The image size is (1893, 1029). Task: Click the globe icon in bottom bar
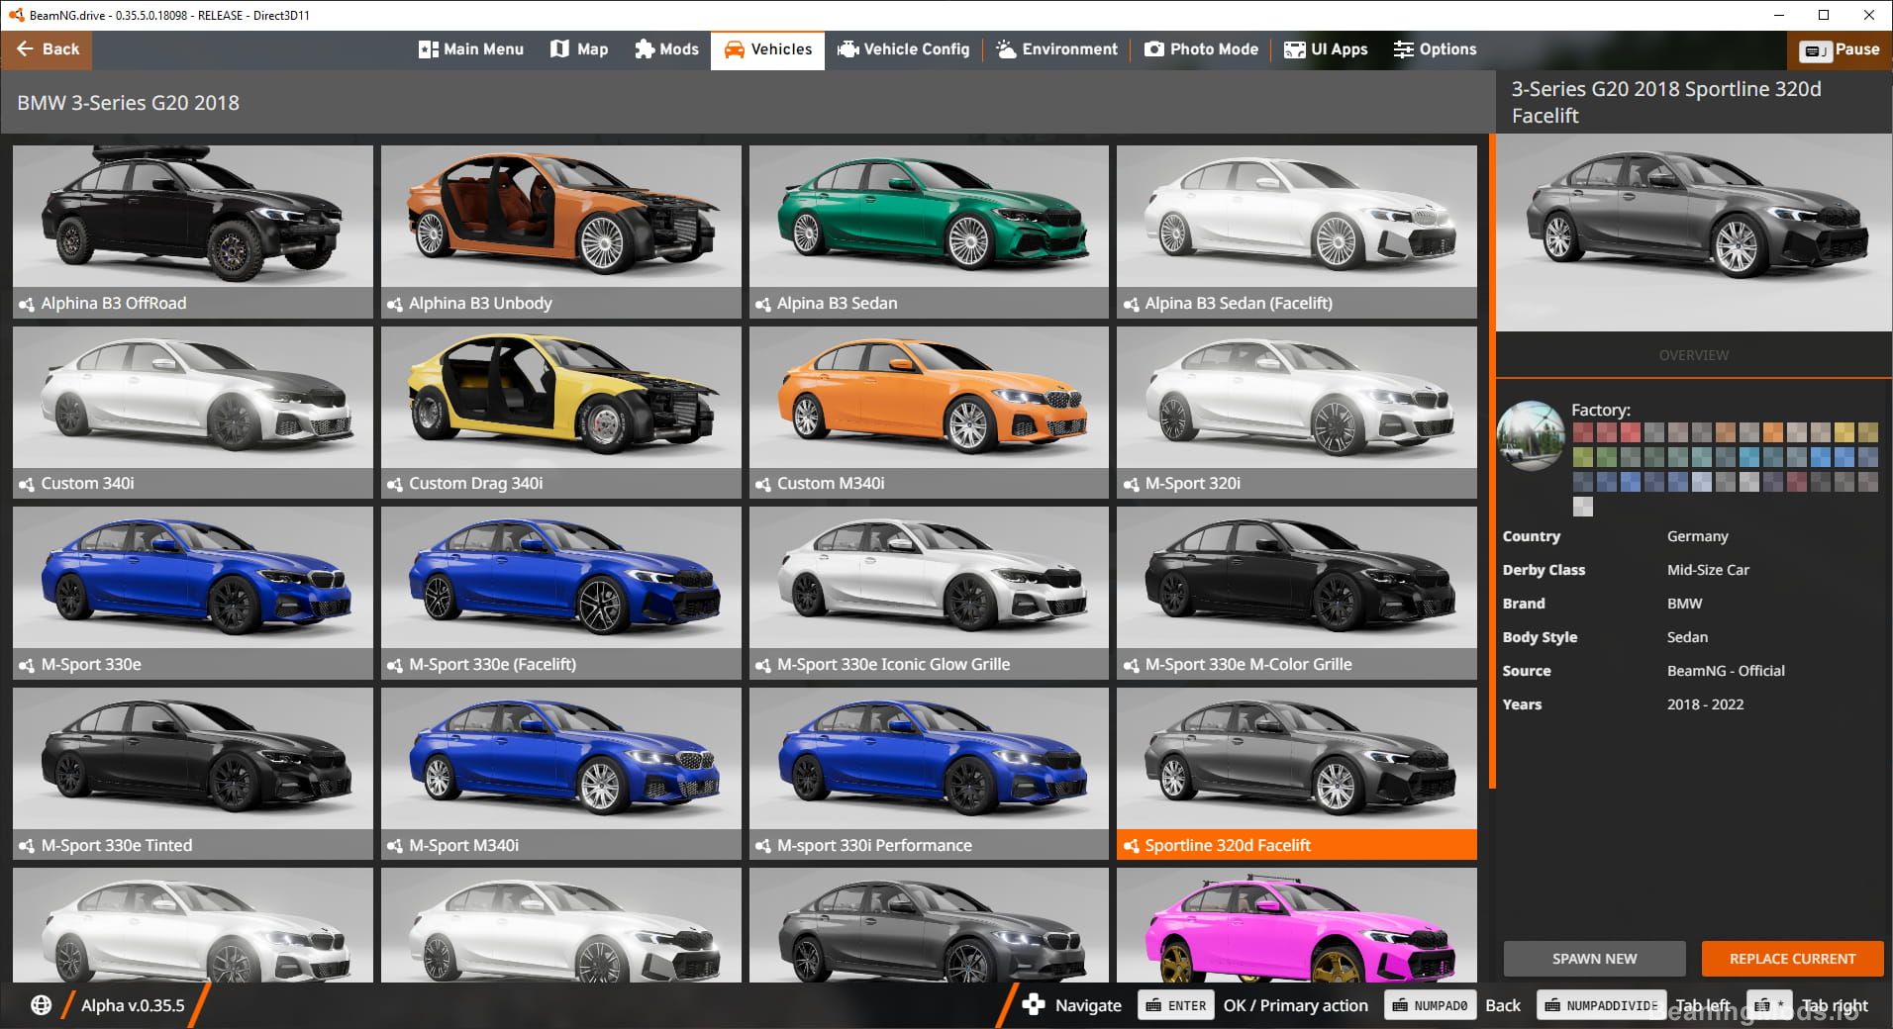pos(41,1005)
